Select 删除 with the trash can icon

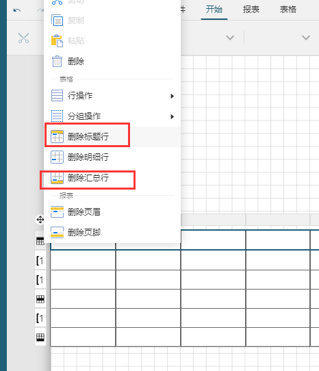point(112,62)
